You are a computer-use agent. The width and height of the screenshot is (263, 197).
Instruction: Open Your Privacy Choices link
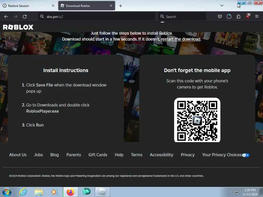[222, 155]
